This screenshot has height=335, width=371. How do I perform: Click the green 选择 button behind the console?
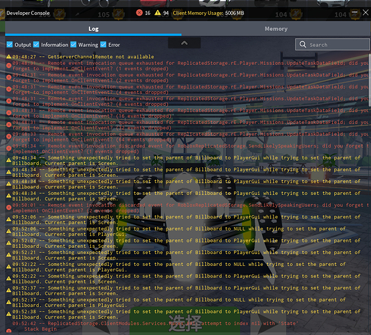pos(184,321)
